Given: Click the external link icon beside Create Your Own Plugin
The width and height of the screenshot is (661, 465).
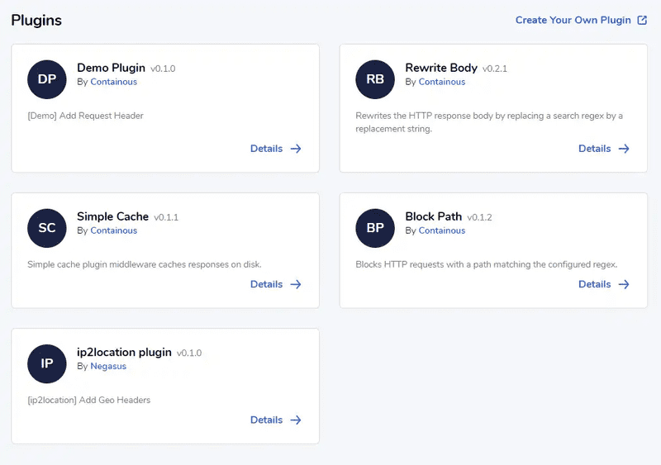Looking at the screenshot, I should 642,20.
